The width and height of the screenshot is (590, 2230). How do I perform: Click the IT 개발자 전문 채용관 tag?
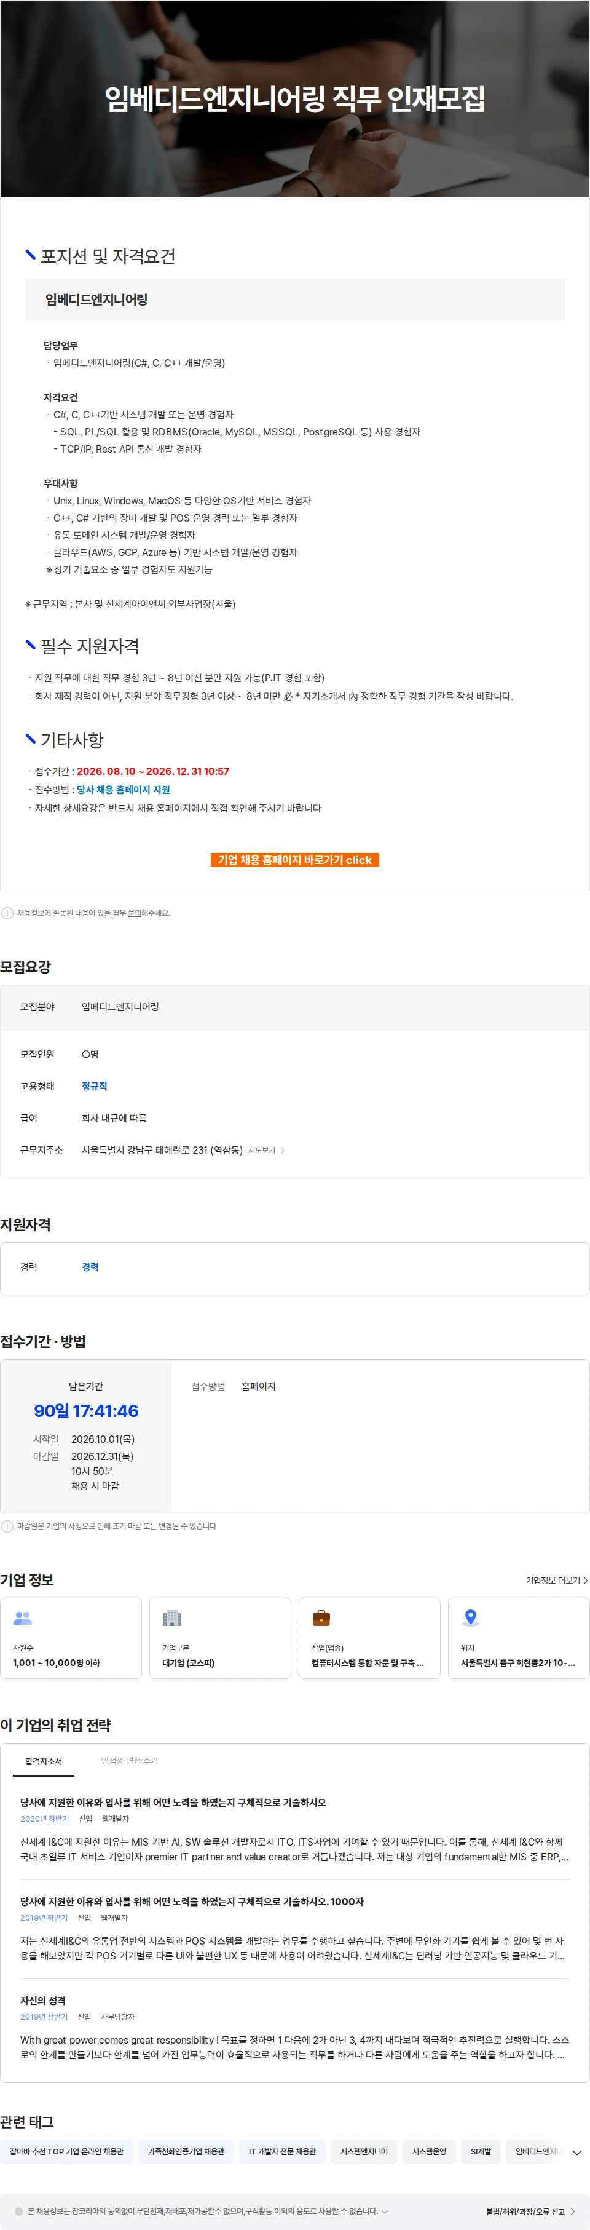coord(282,2151)
